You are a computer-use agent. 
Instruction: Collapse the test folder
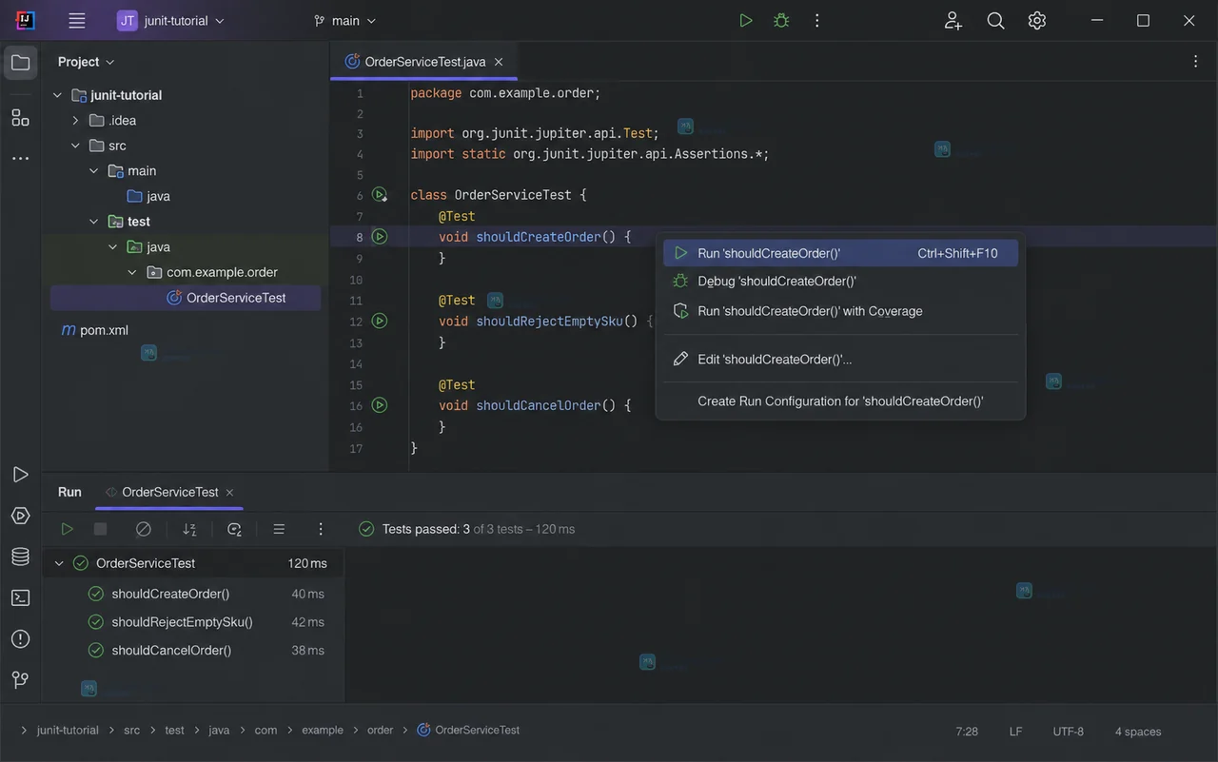[93, 222]
